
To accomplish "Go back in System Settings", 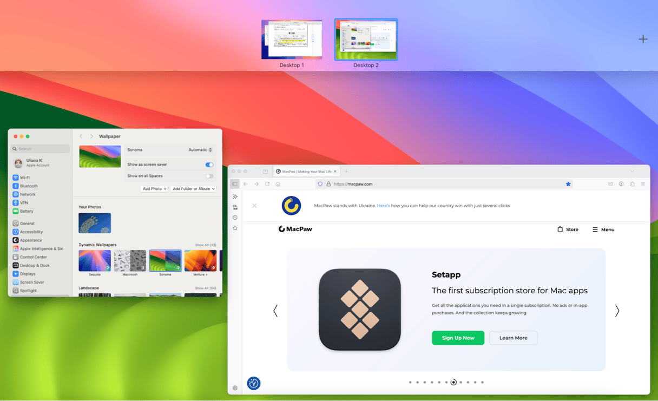I will click(81, 136).
